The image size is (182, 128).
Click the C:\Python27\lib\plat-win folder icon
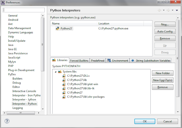[x=64, y=84]
